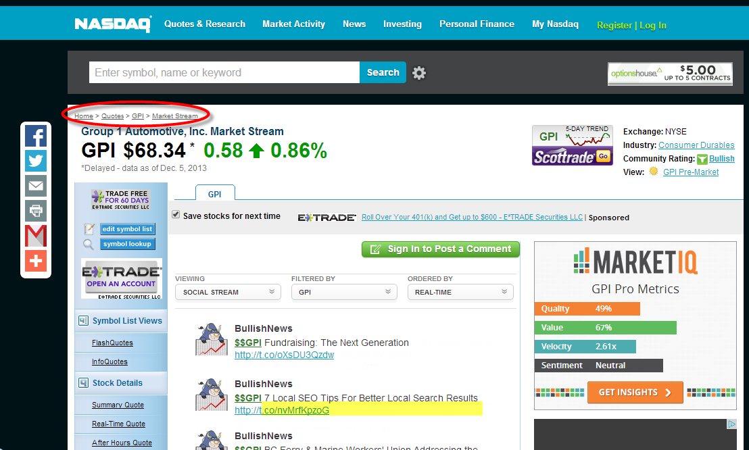Share via Gmail icon

pyautogui.click(x=36, y=236)
